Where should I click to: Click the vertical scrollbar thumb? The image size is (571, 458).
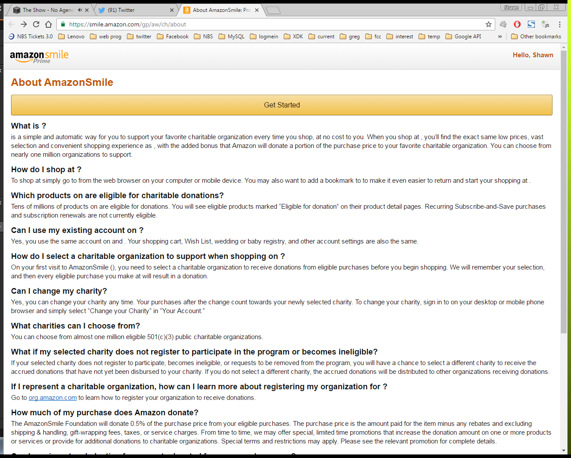pyautogui.click(x=564, y=192)
